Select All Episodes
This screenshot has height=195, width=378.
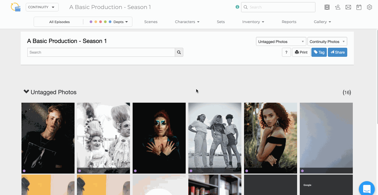(59, 22)
